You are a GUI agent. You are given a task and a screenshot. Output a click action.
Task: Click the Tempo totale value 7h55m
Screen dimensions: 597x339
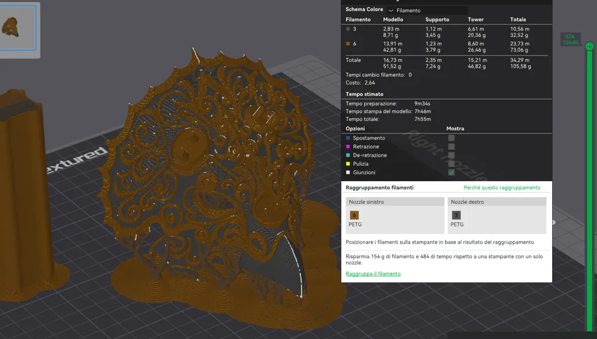coord(423,119)
